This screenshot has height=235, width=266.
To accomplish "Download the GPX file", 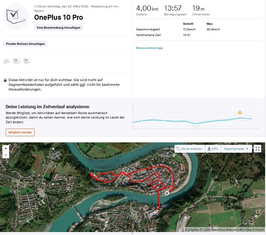I will [x=213, y=149].
